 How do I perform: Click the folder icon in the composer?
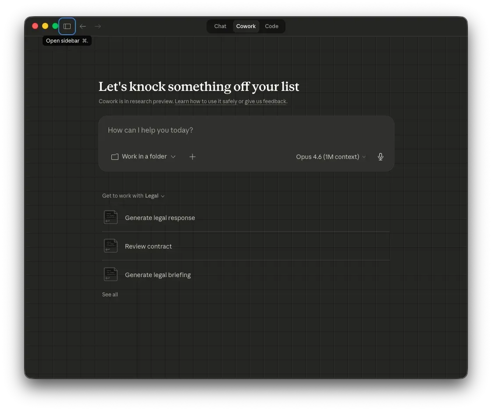115,157
